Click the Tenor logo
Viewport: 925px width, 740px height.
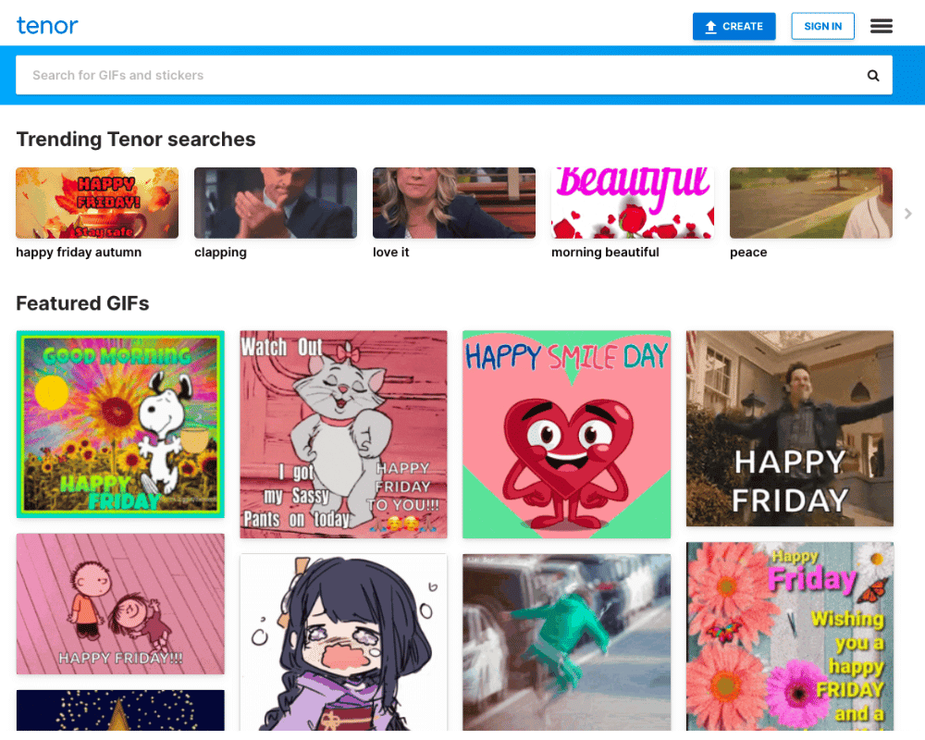pyautogui.click(x=47, y=26)
